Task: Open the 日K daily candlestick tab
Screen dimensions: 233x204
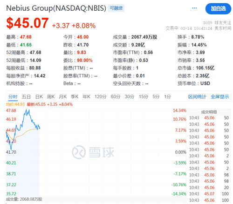Action: pos(39,97)
